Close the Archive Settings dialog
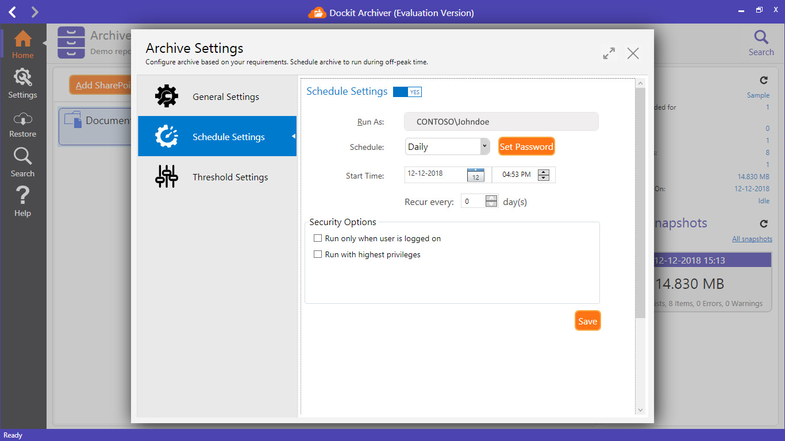 tap(633, 53)
